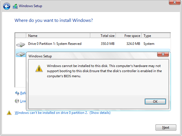Click the drive icon for Drive 0 Partition 1
The image size is (182, 136).
point(21,45)
